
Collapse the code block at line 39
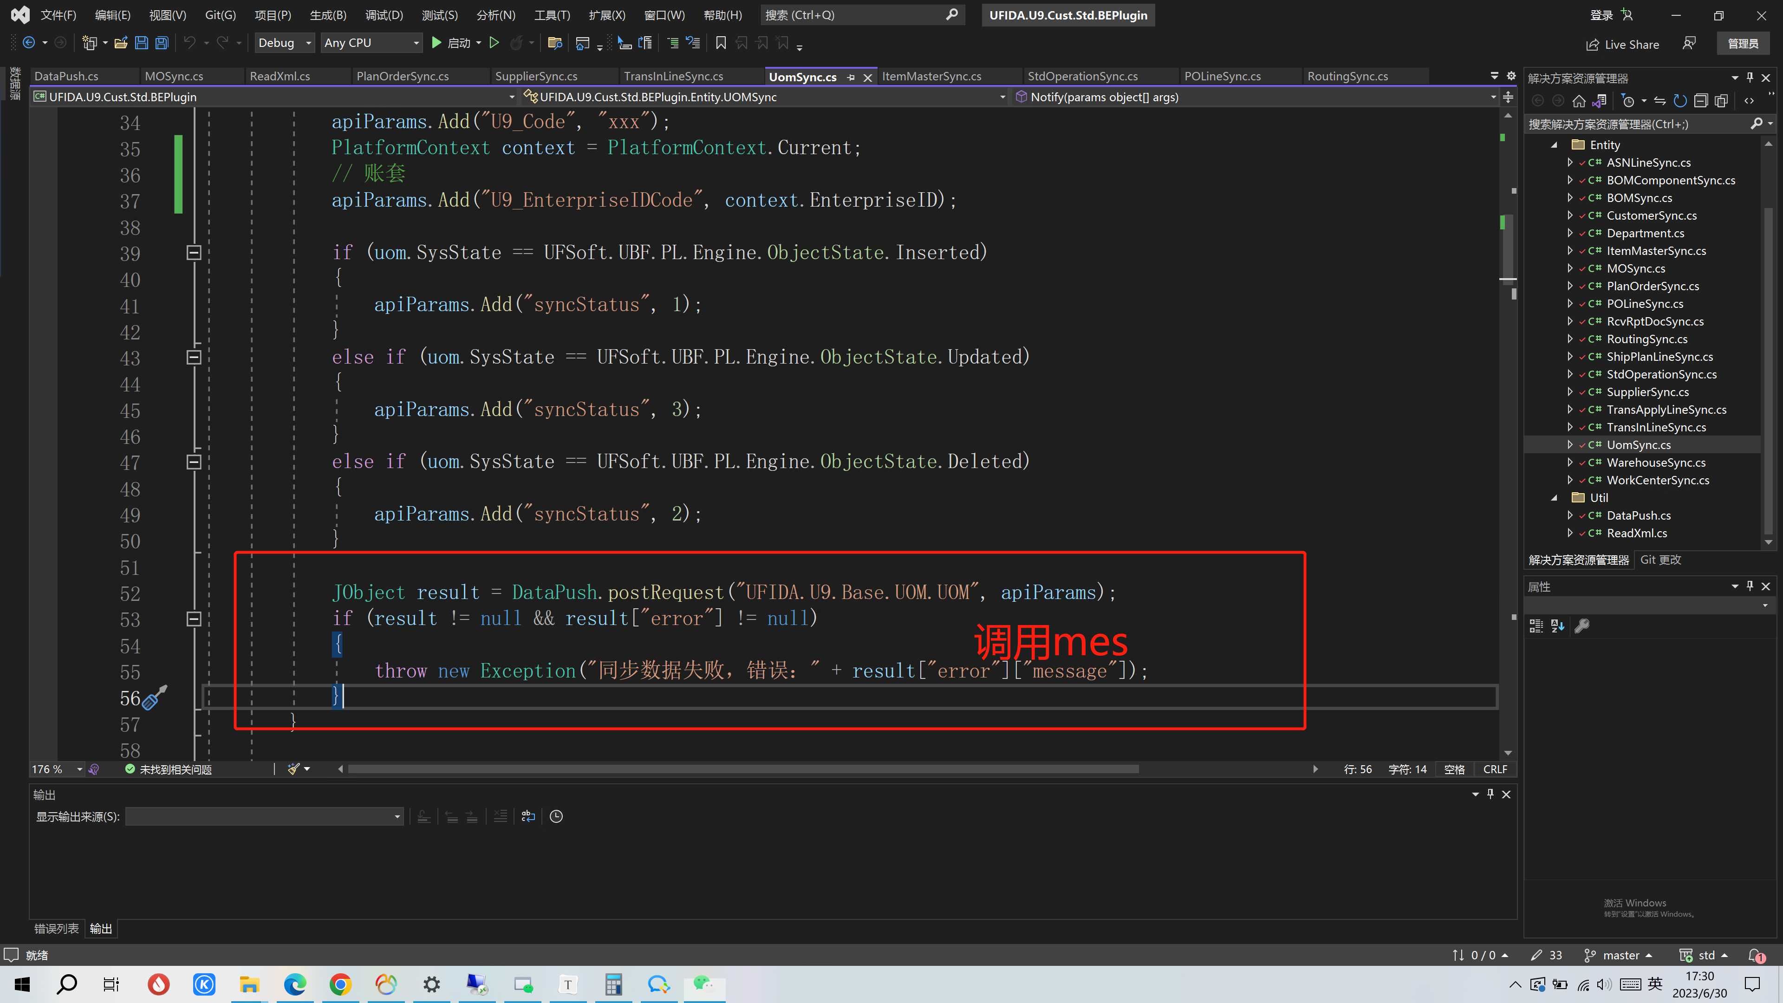click(194, 253)
